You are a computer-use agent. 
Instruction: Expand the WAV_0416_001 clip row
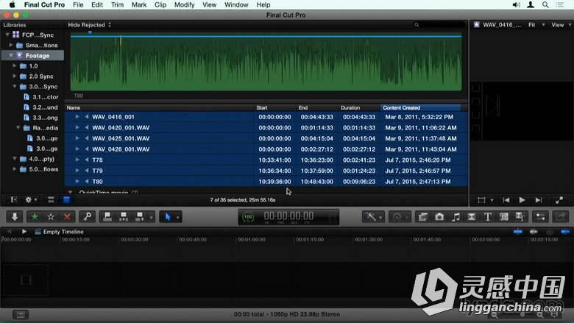[x=77, y=117]
